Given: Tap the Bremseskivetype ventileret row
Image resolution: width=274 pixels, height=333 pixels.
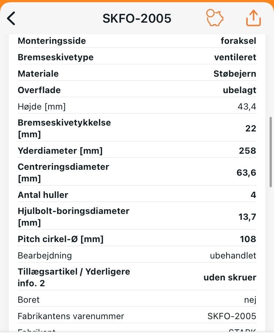Looking at the screenshot, I should 137,57.
